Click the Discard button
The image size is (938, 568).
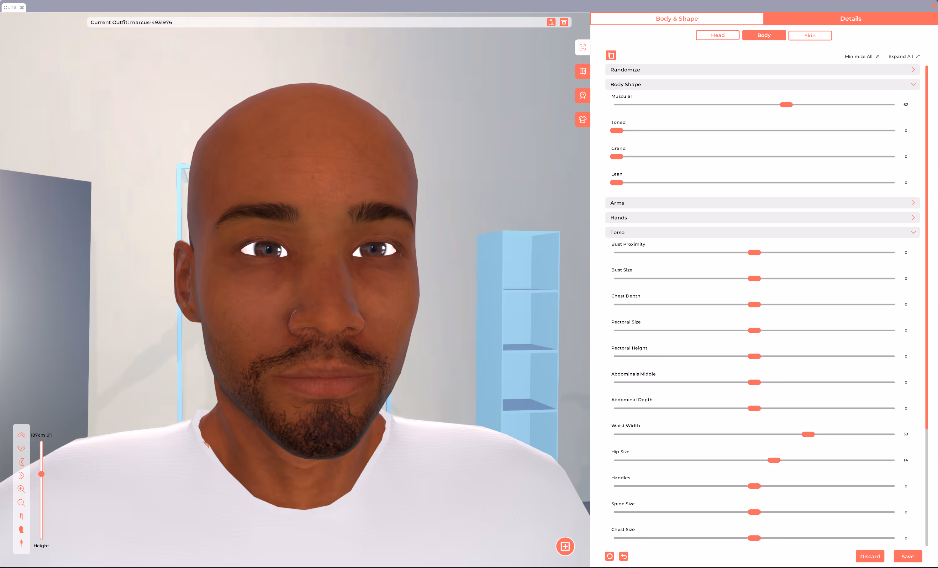coord(870,556)
